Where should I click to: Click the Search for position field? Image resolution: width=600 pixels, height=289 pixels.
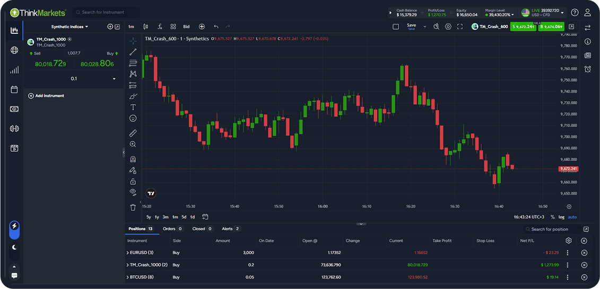[554, 229]
